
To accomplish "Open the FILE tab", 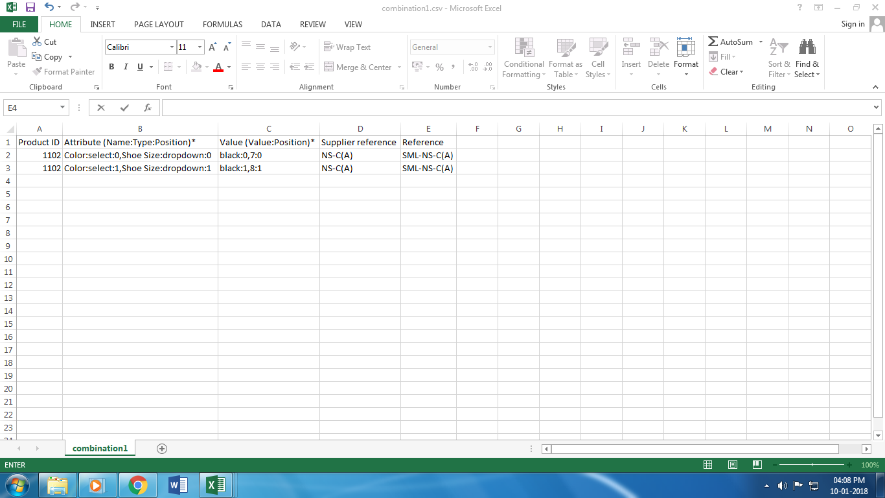I will pos(19,25).
